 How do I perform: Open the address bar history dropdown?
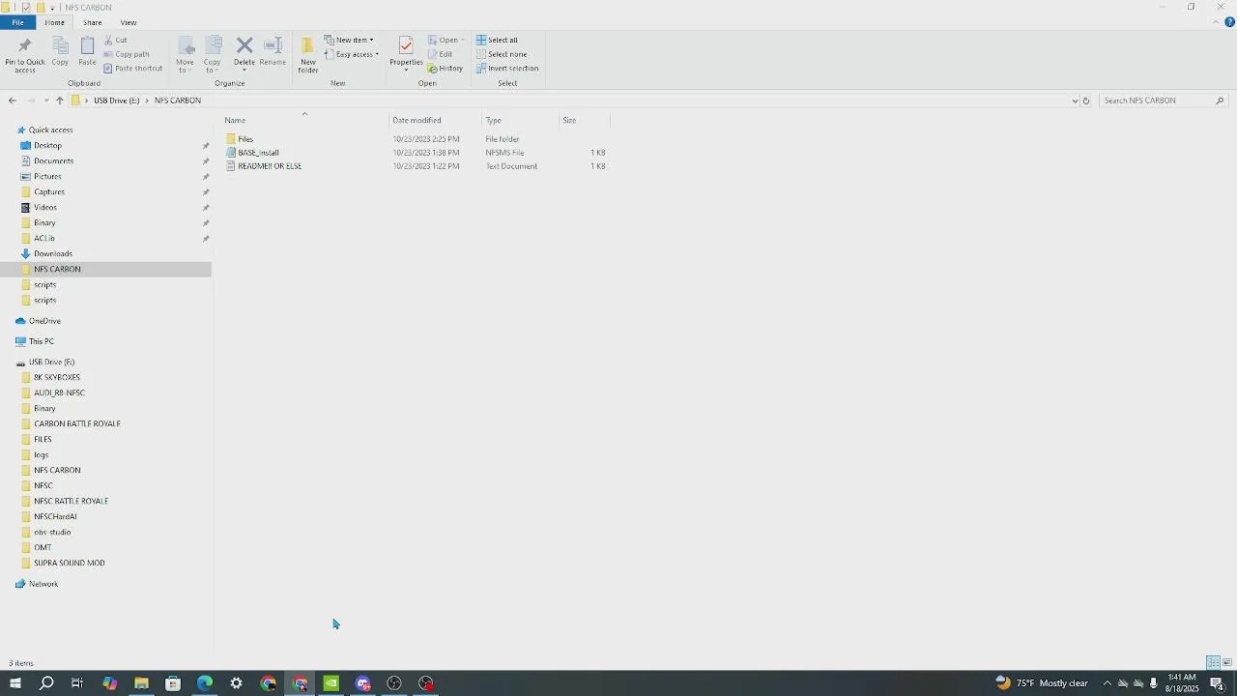tap(1075, 101)
